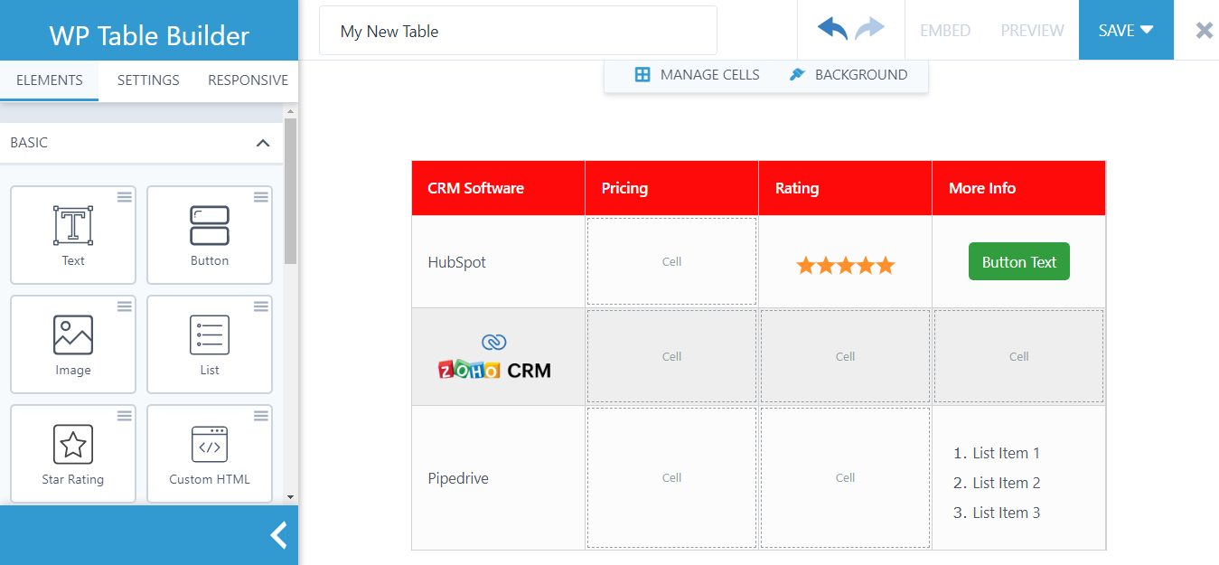This screenshot has width=1219, height=565.
Task: Click the Manage Cells grid icon
Action: click(642, 75)
